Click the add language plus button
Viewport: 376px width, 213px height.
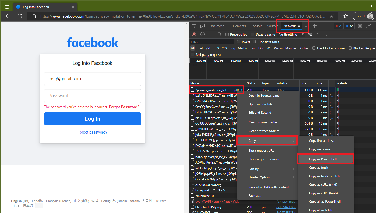coord(39,206)
